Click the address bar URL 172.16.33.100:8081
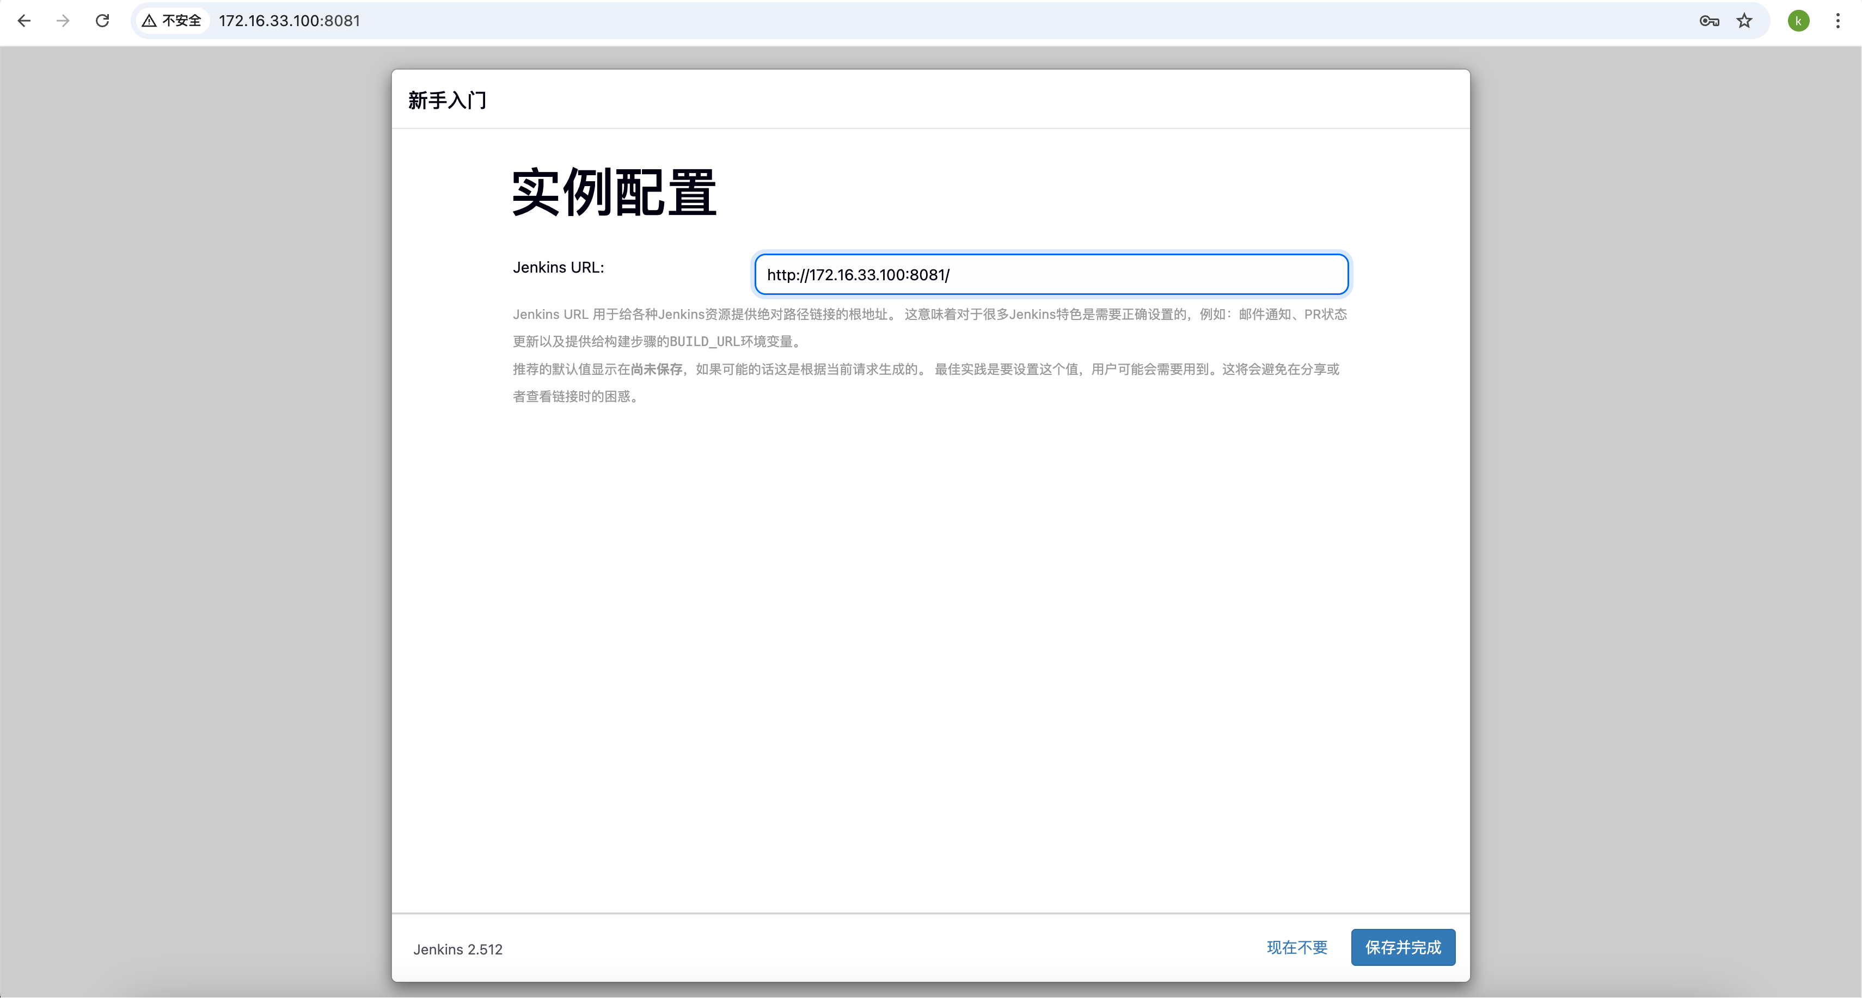1862x998 pixels. tap(290, 21)
